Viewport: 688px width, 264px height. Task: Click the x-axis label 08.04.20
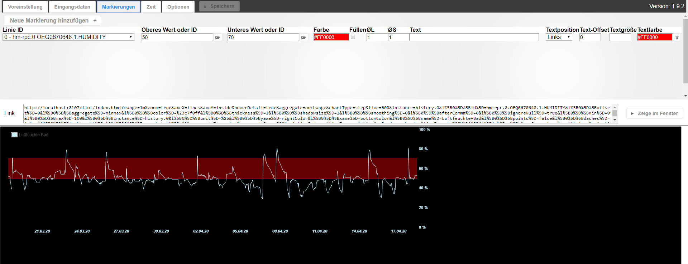coord(280,231)
